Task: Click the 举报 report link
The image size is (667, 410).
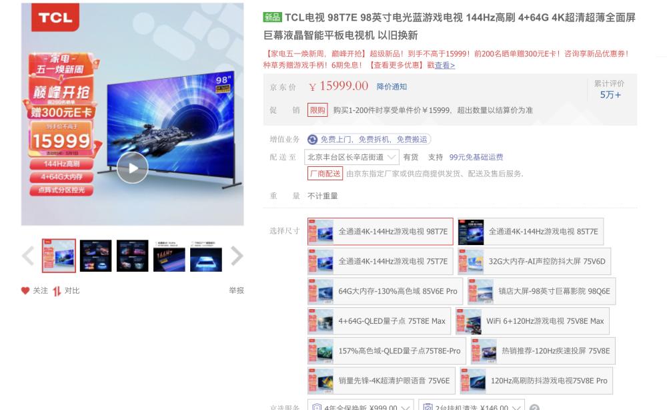Action: [237, 290]
